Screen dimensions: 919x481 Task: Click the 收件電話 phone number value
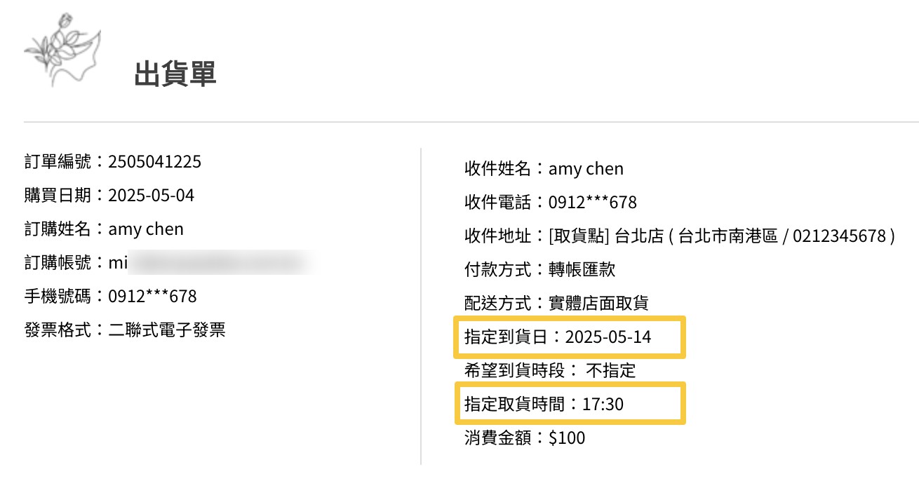point(592,203)
